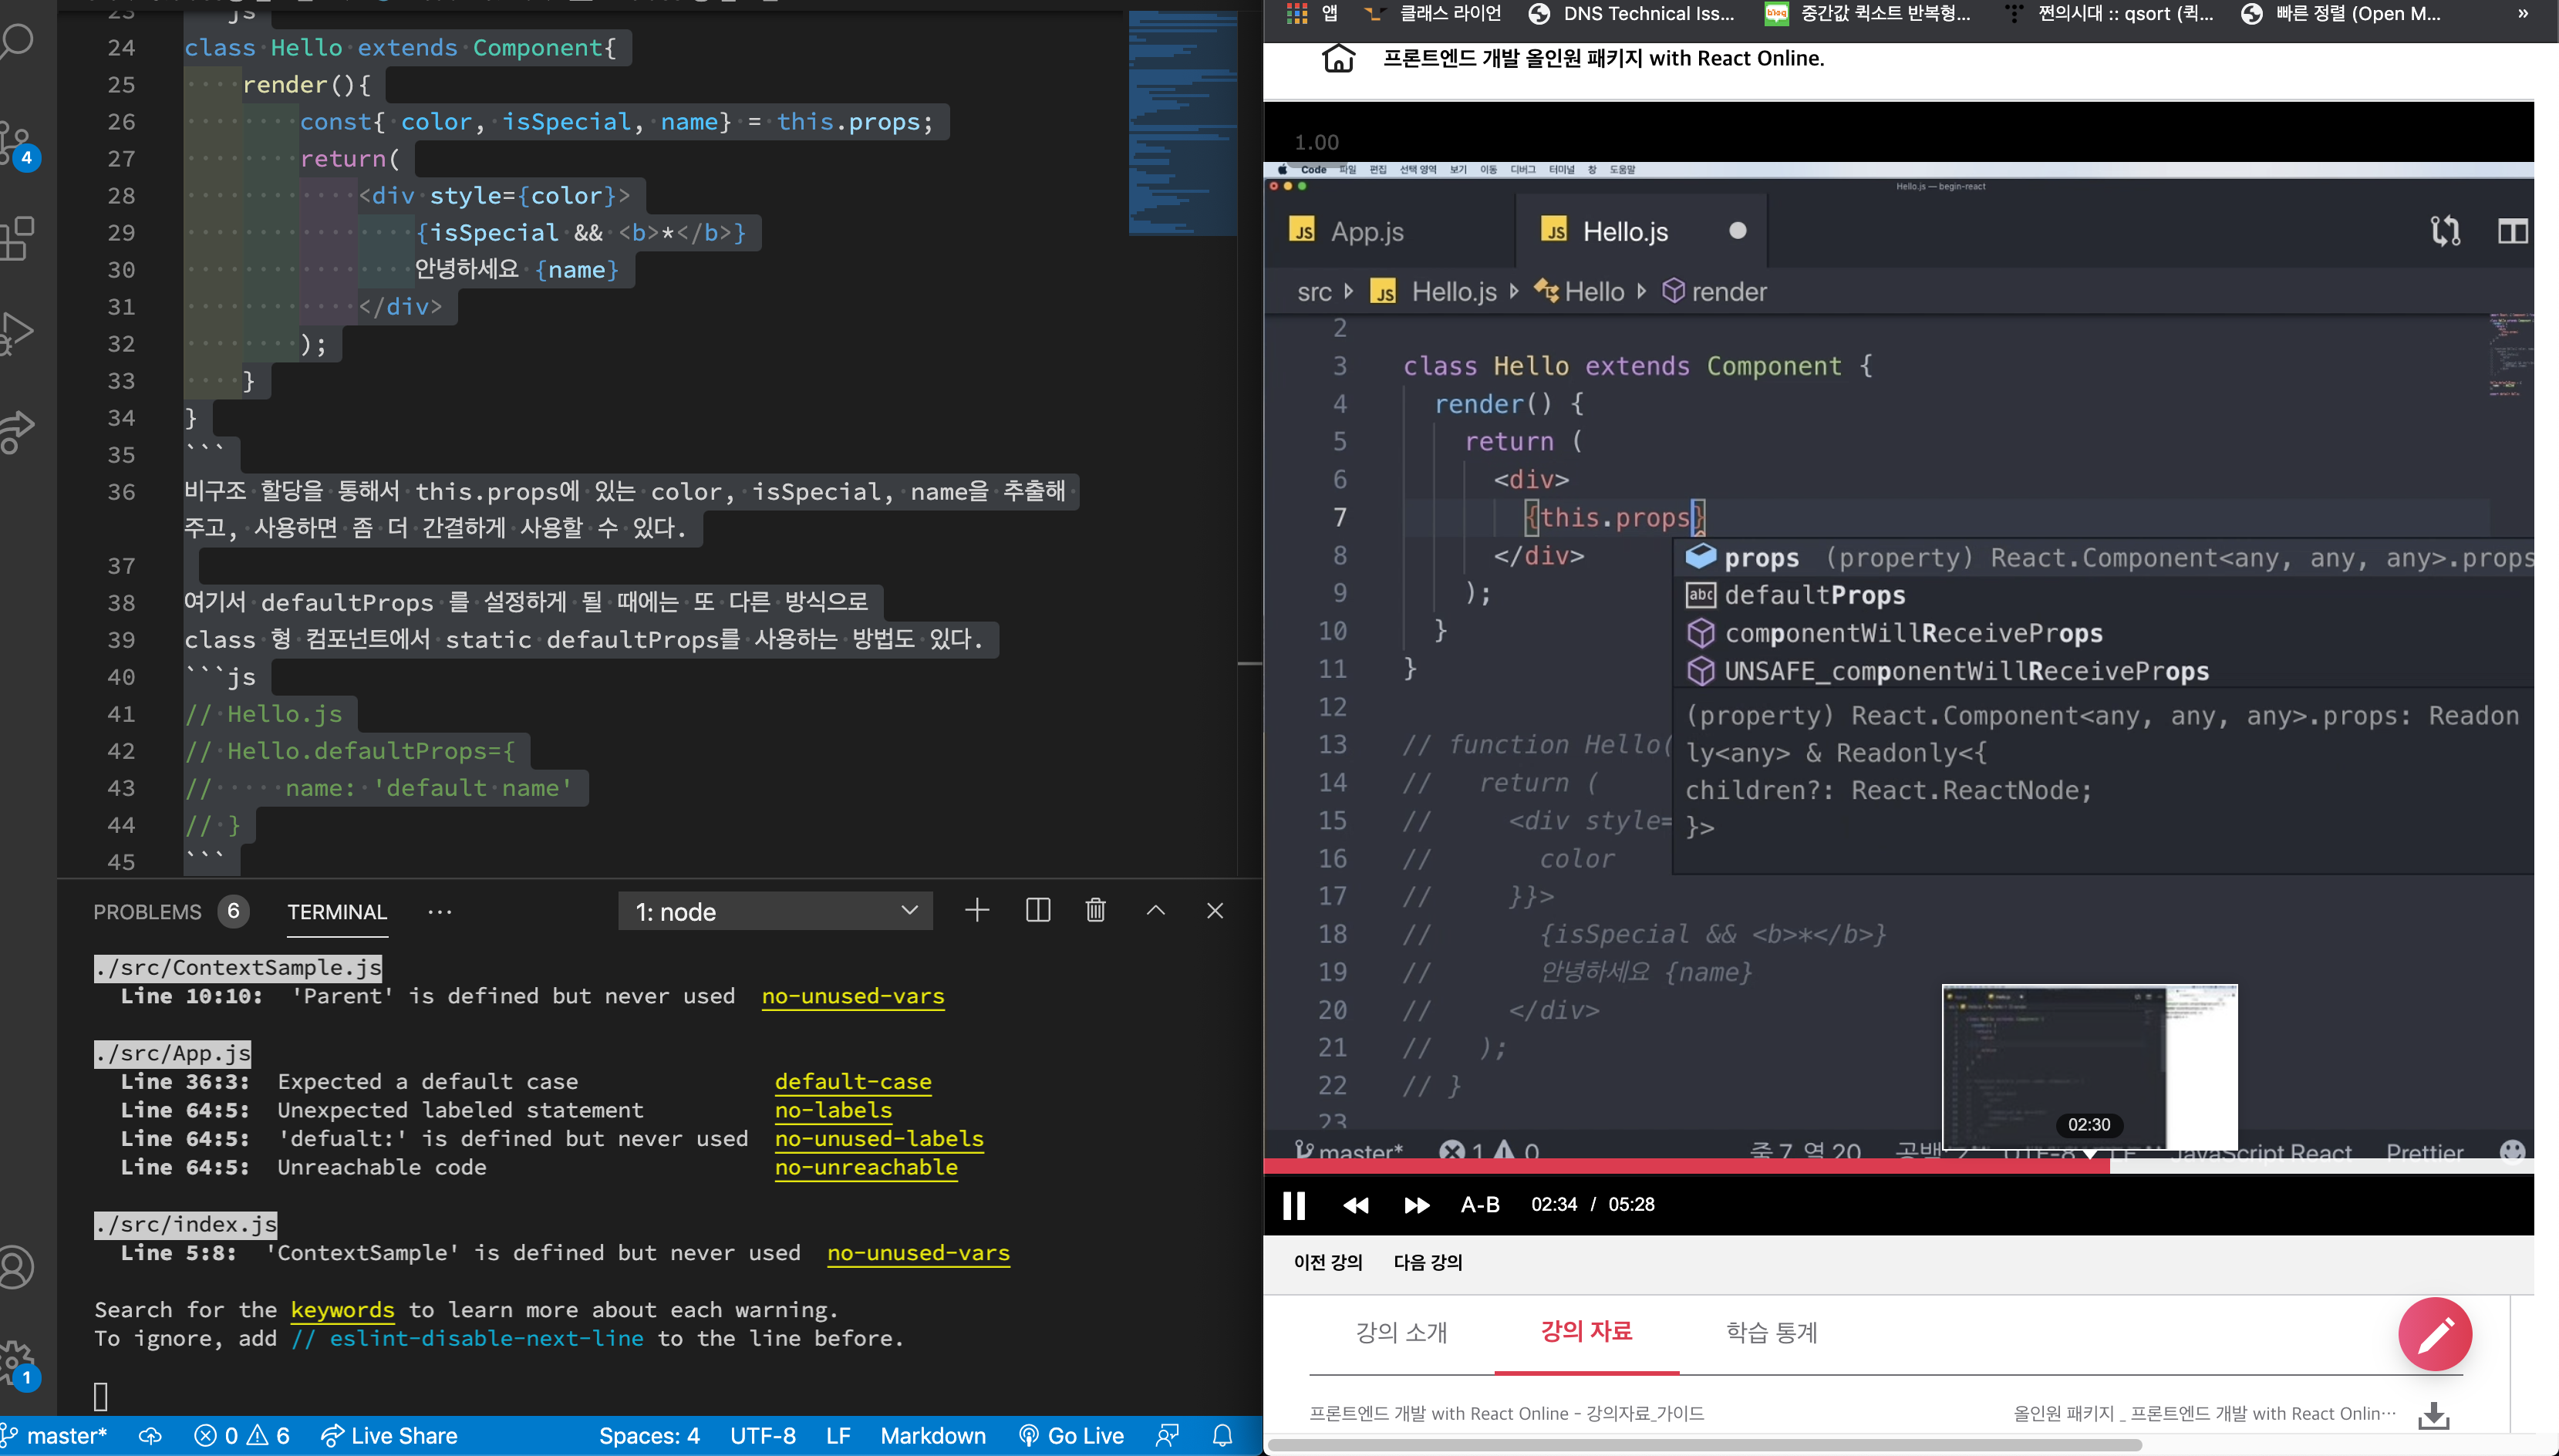Open the 1: node terminal dropdown
Screen dimensions: 2559x1456
click(775, 911)
